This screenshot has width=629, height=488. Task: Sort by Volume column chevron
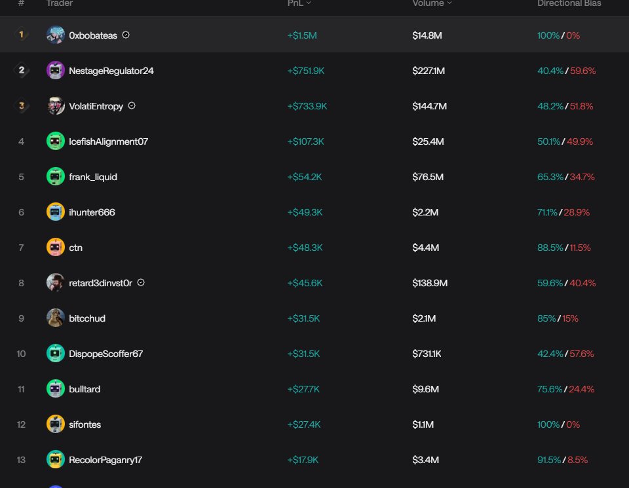tap(449, 3)
